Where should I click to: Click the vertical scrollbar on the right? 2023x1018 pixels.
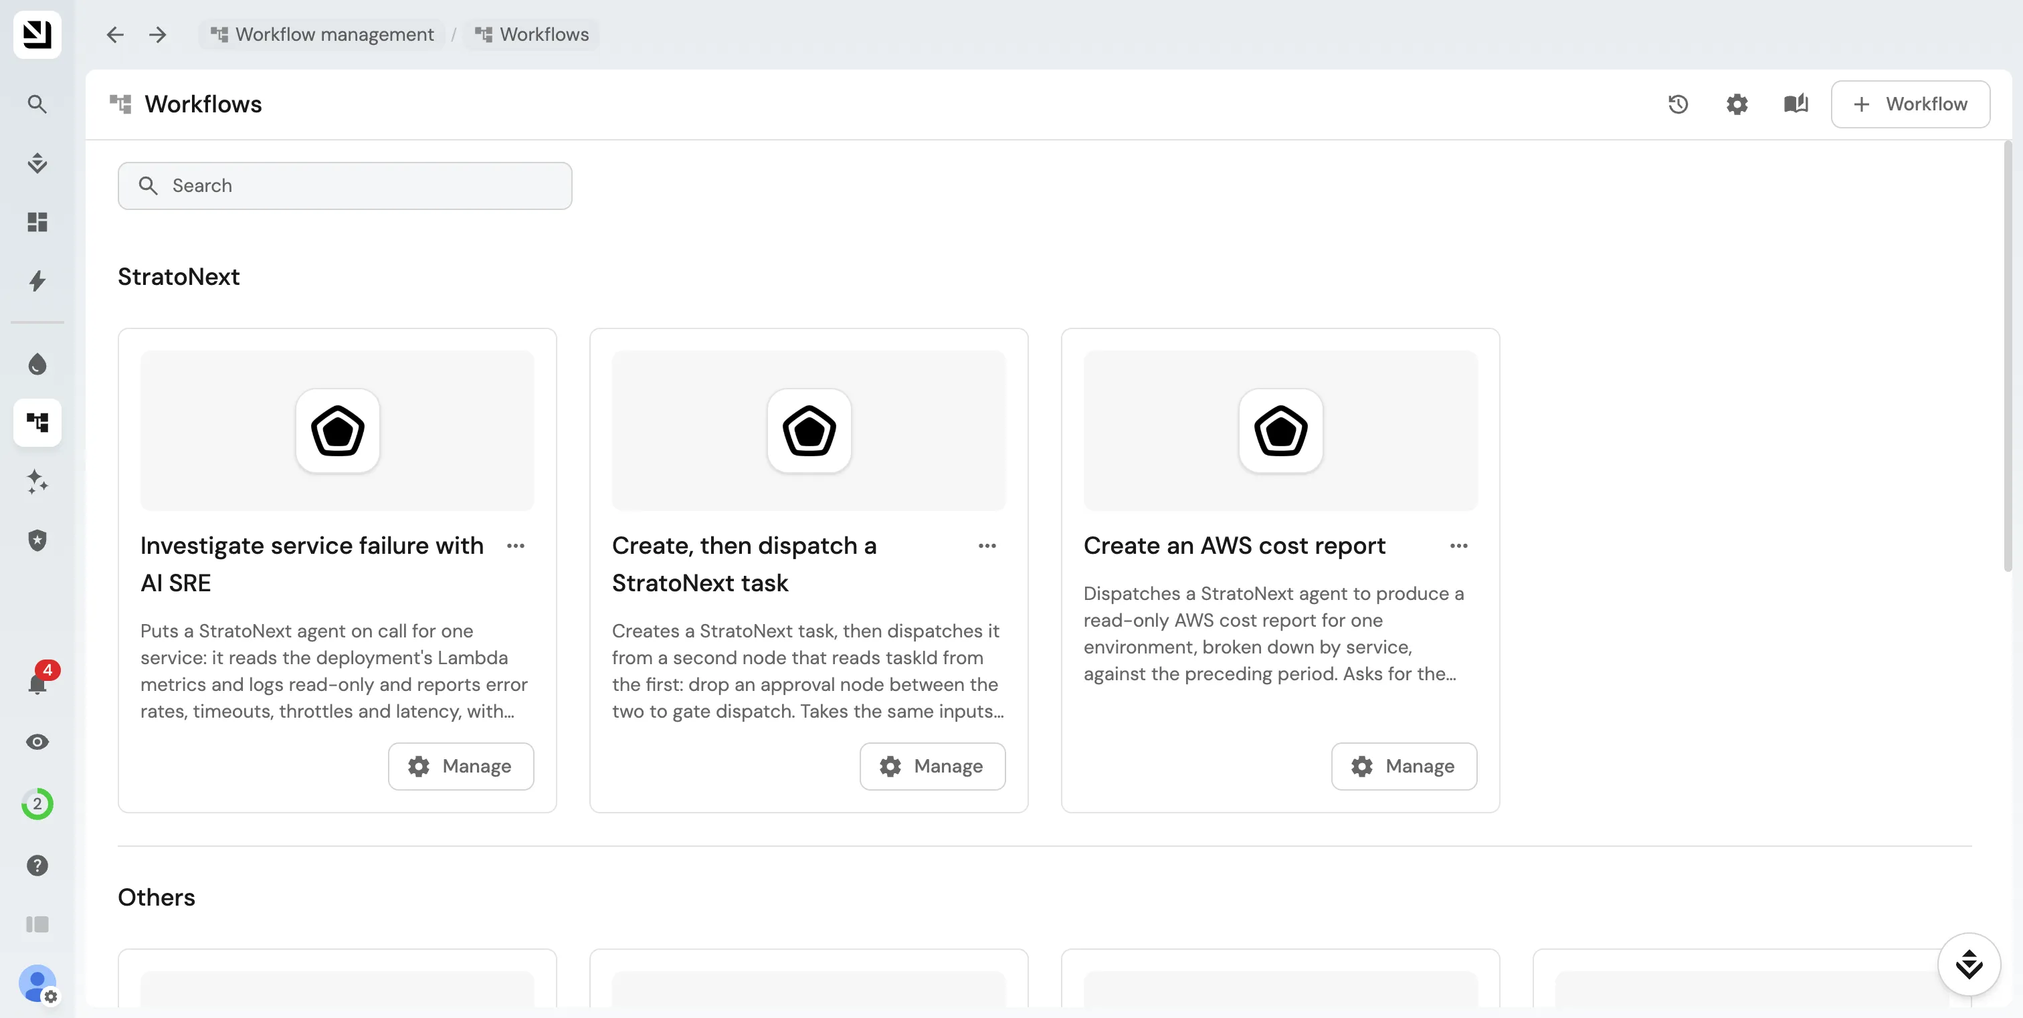pyautogui.click(x=2008, y=357)
